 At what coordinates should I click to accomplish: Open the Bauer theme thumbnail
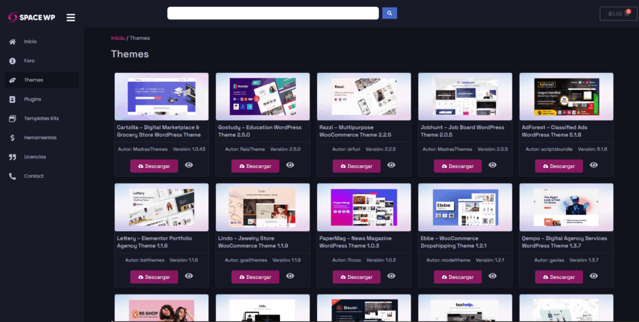tap(364, 308)
